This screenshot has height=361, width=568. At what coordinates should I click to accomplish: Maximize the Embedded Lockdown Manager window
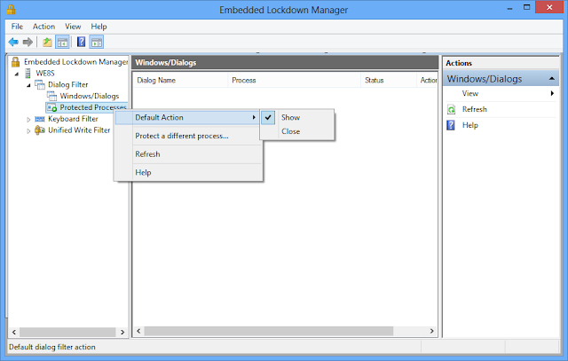point(526,8)
